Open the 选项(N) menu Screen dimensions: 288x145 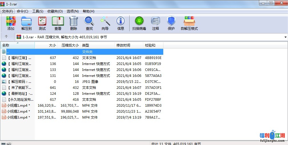(72, 11)
